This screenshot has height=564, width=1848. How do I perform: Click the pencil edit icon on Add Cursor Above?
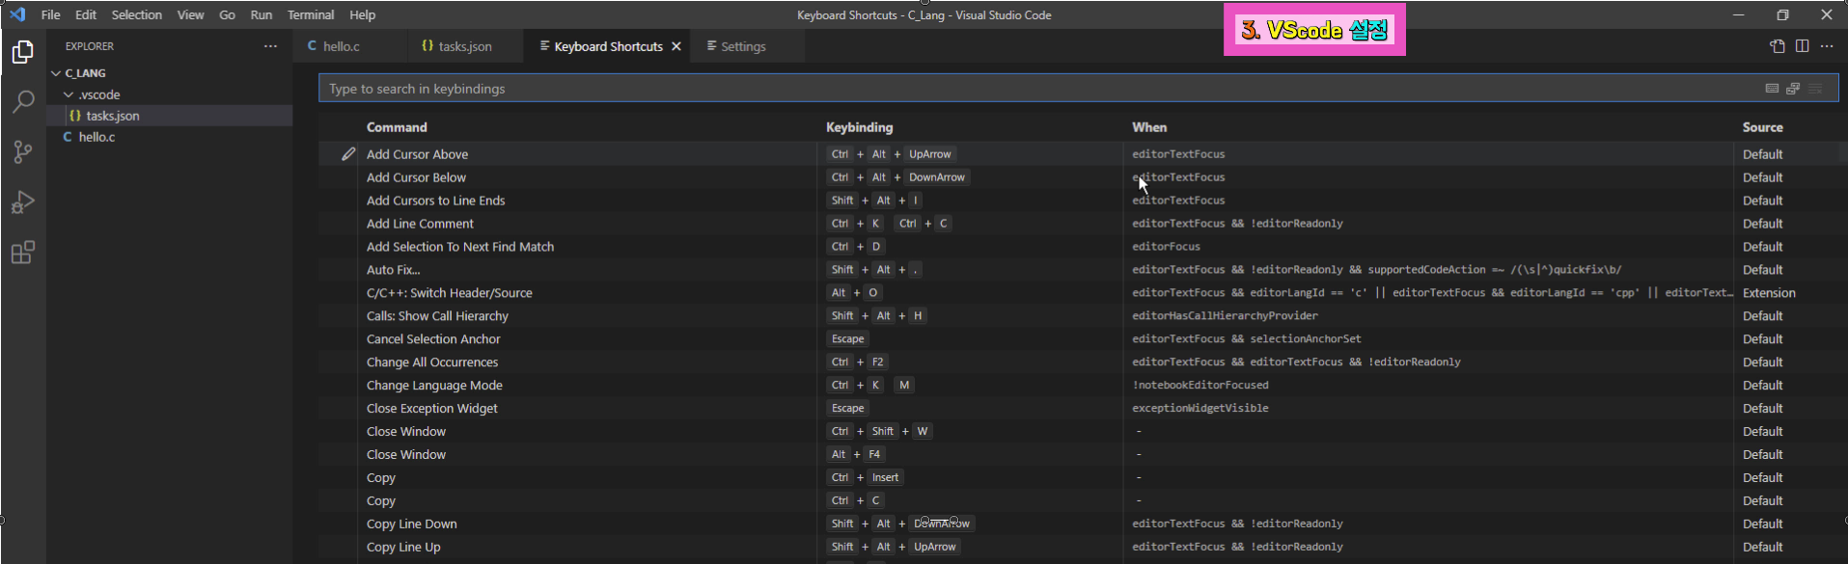click(x=348, y=154)
